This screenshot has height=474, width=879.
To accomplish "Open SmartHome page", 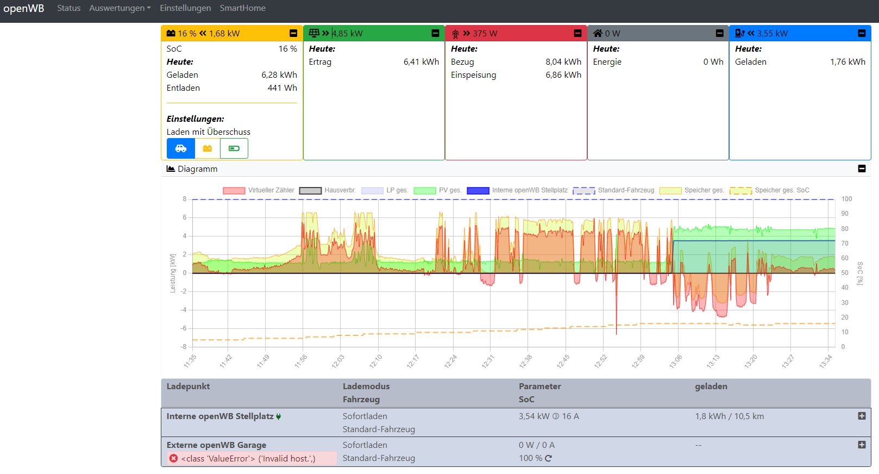I will [242, 8].
